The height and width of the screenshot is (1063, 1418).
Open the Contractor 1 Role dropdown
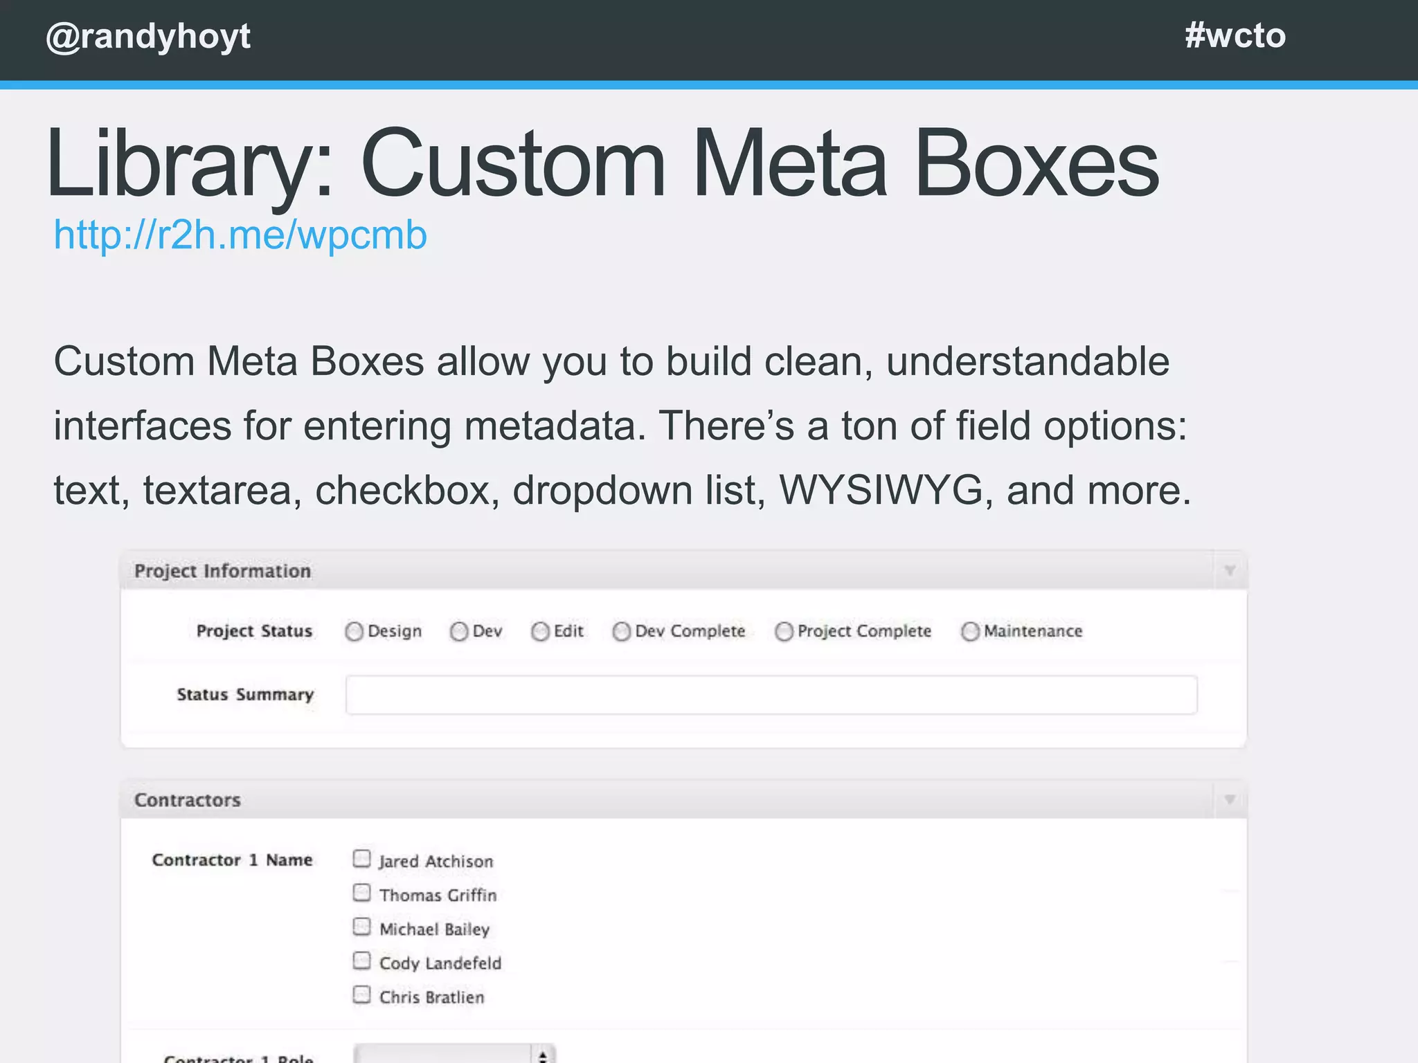[454, 1055]
